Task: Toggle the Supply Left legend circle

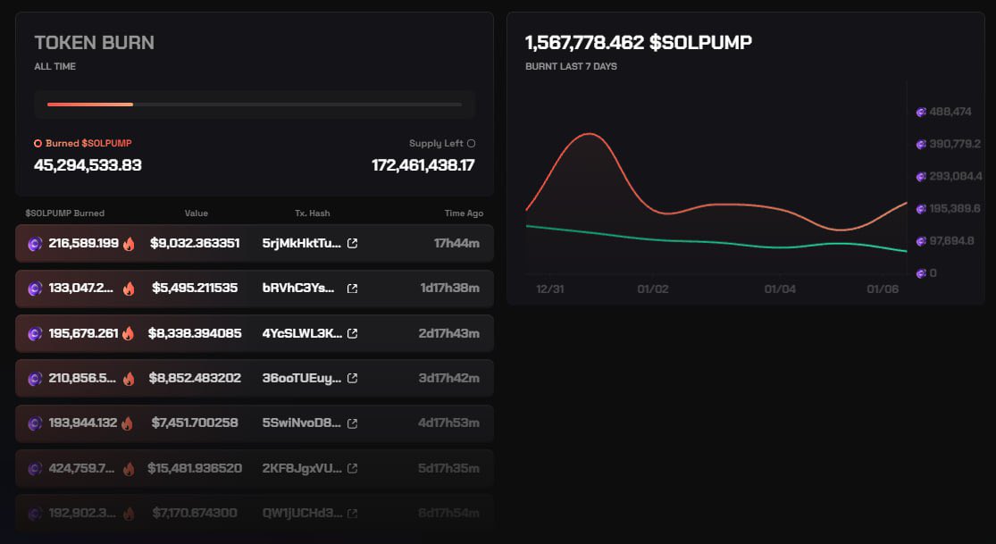Action: [471, 143]
